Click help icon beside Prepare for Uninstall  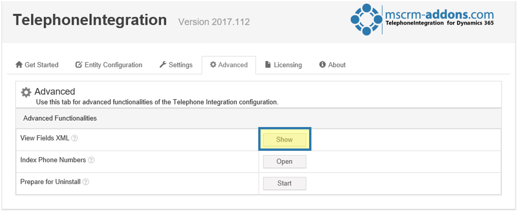tap(86, 182)
